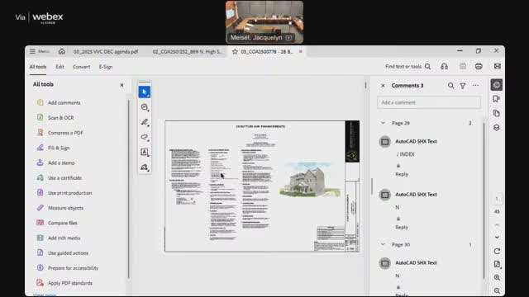Click Meisel, Jacquelyn video thumbnail
Image resolution: width=529 pixels, height=297 pixels.
pyautogui.click(x=264, y=22)
